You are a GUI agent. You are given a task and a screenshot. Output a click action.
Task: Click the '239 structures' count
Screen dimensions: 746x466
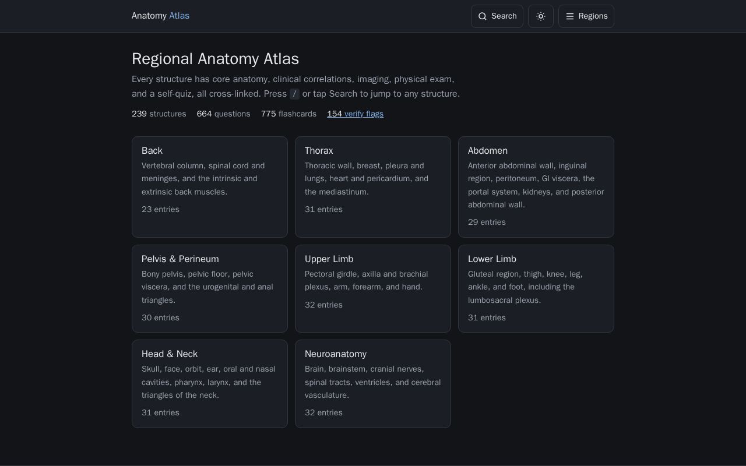point(159,114)
